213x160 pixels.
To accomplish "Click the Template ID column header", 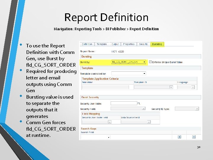I will tap(140, 82).
